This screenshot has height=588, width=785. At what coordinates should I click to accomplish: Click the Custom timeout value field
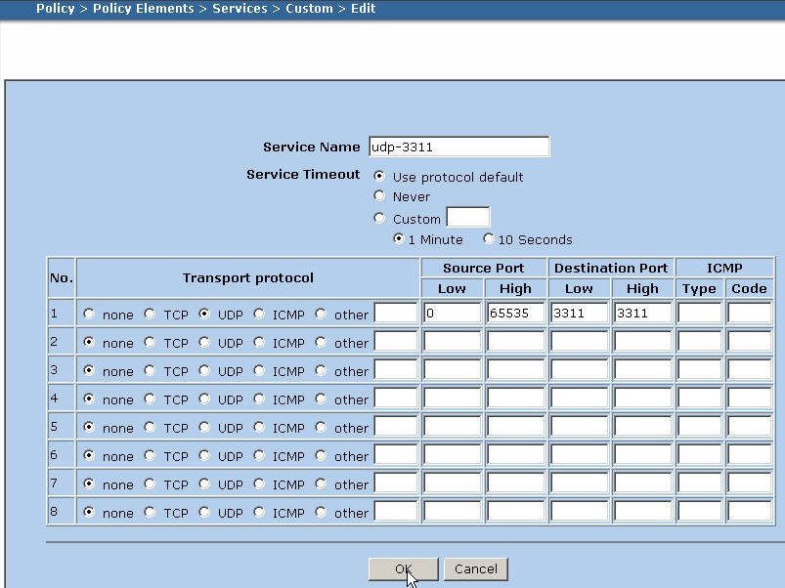[x=467, y=218]
